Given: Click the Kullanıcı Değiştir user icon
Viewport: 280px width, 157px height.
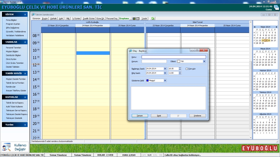Looking at the screenshot, I should (x=7, y=147).
